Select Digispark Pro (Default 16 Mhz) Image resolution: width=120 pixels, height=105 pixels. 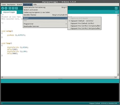(84, 23)
